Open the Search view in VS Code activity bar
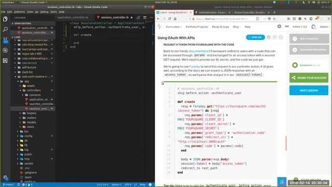This screenshot has height=187, width=332. (x=5, y=29)
